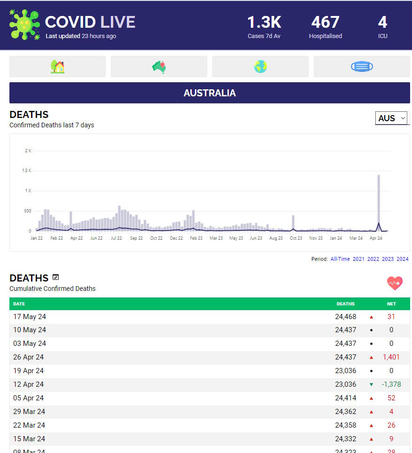Switch chart period to 2021
The image size is (412, 453).
point(358,259)
